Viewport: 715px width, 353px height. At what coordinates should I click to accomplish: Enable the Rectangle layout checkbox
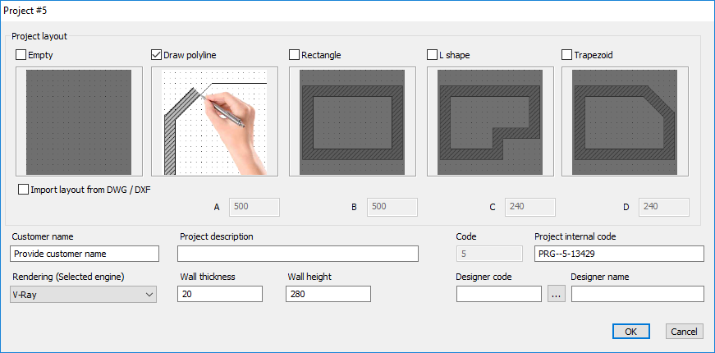click(x=294, y=55)
